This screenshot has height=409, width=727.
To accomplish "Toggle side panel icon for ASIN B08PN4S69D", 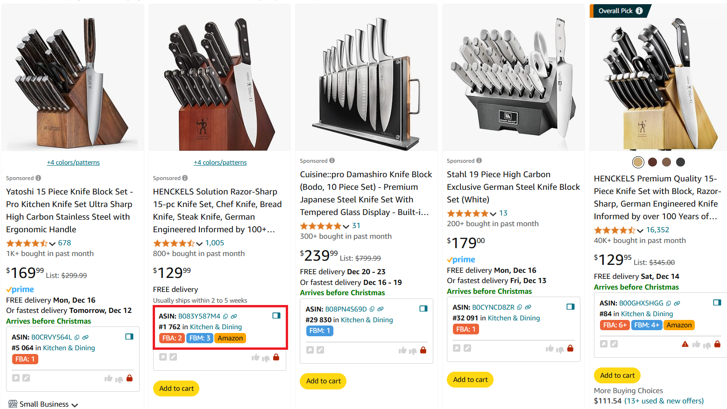I will click(423, 309).
